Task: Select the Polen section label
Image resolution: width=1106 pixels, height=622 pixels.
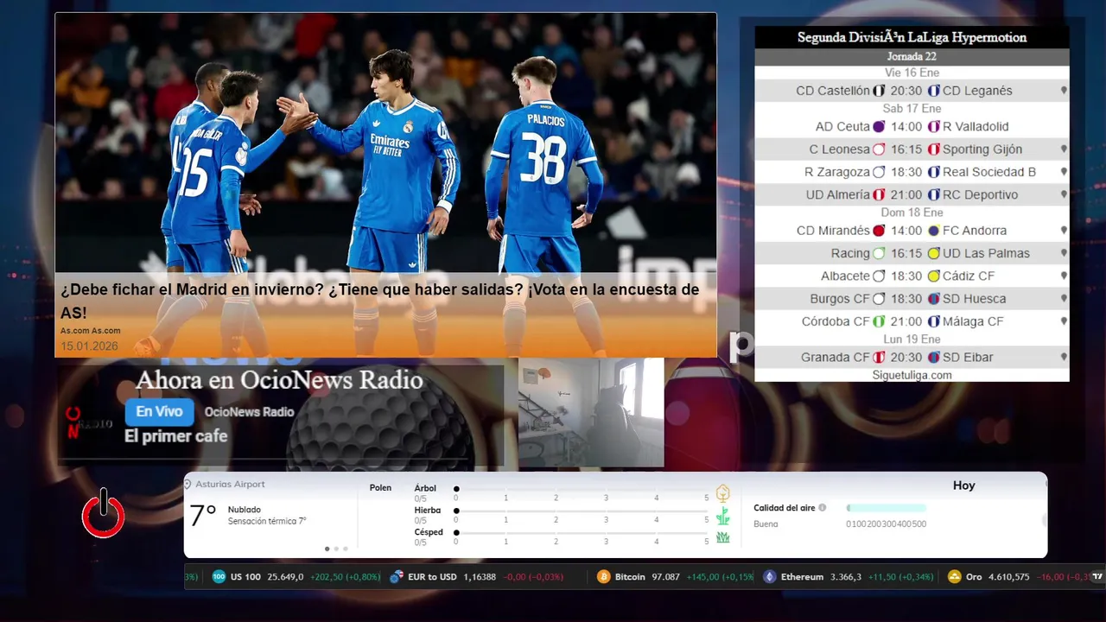Action: (x=380, y=488)
